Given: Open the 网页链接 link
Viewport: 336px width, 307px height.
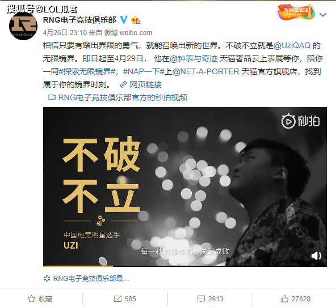Looking at the screenshot, I should pyautogui.click(x=141, y=84).
